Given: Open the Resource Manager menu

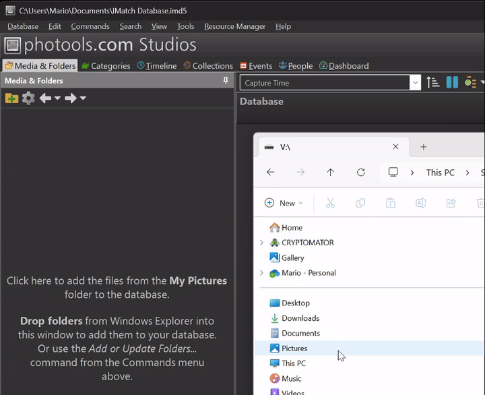Looking at the screenshot, I should click(235, 26).
